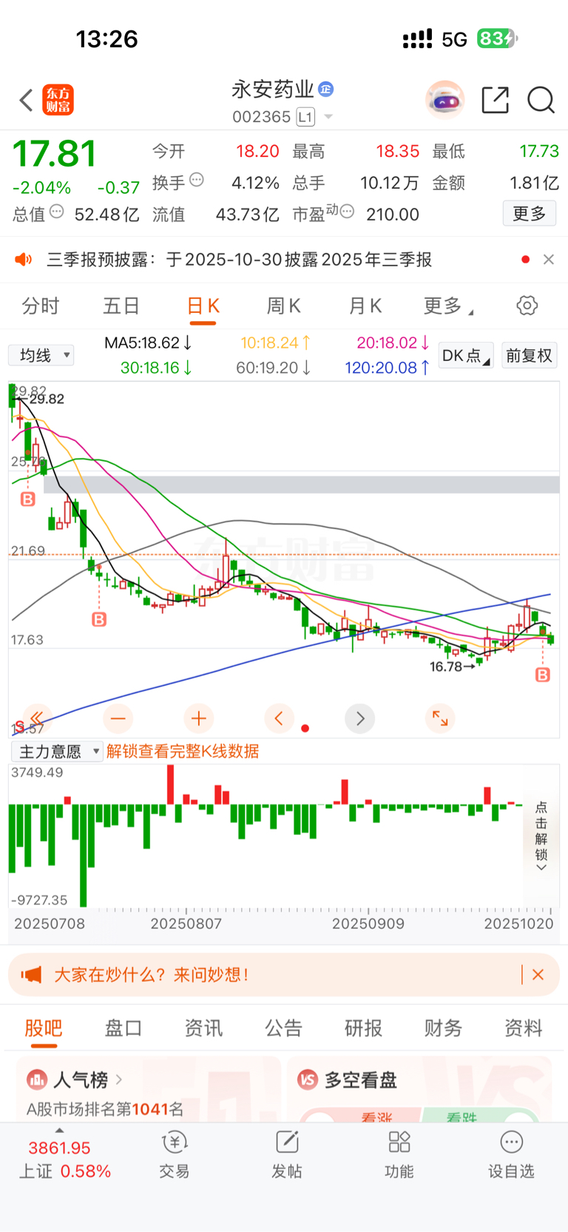Expand the 更多 chart period menu
Viewport: 568px width, 1232px height.
tap(448, 306)
